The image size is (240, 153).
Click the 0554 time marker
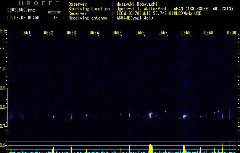[94, 33]
